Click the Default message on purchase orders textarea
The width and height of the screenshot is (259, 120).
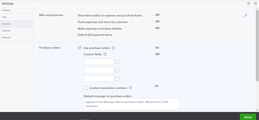pos(132,104)
